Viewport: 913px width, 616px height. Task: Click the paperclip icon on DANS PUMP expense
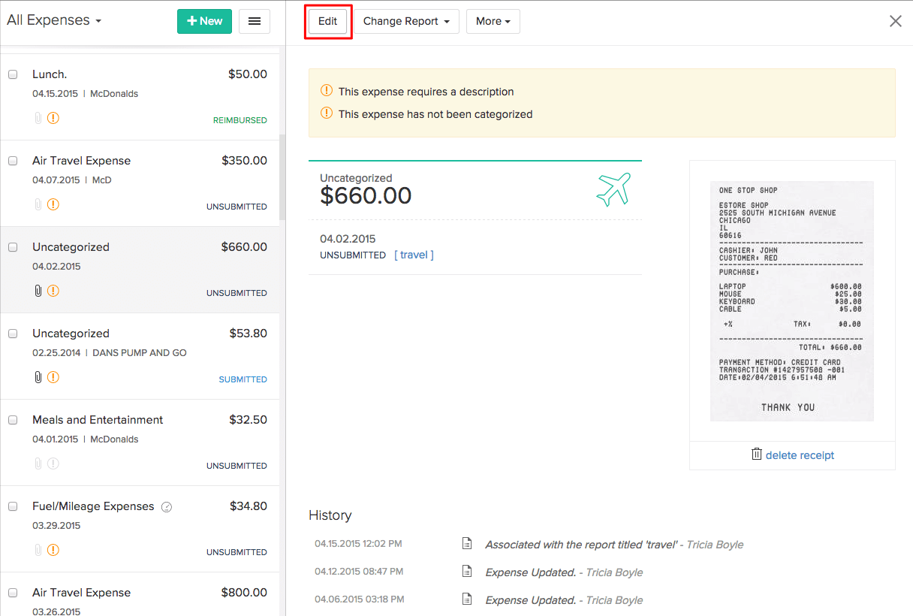[x=38, y=377]
